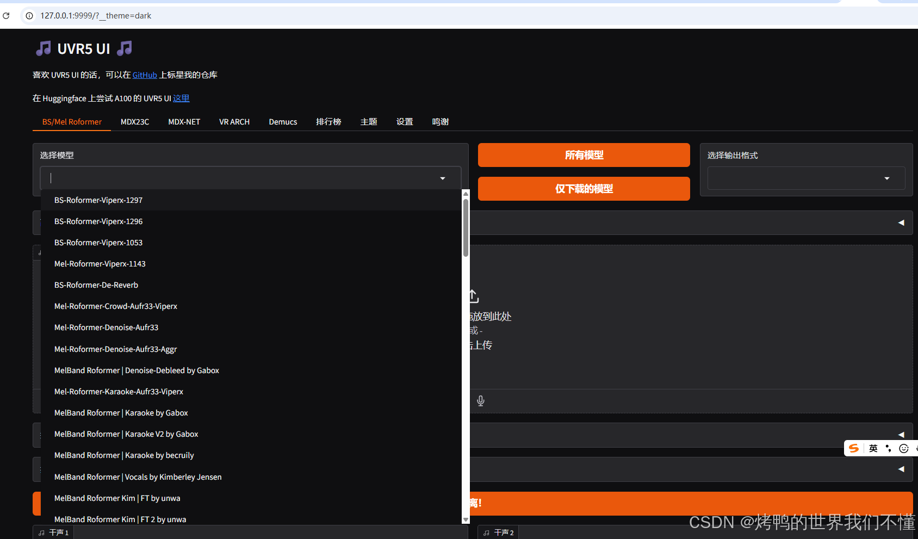Click the 所有模型 button
Screen dimensions: 918x539
tap(584, 155)
